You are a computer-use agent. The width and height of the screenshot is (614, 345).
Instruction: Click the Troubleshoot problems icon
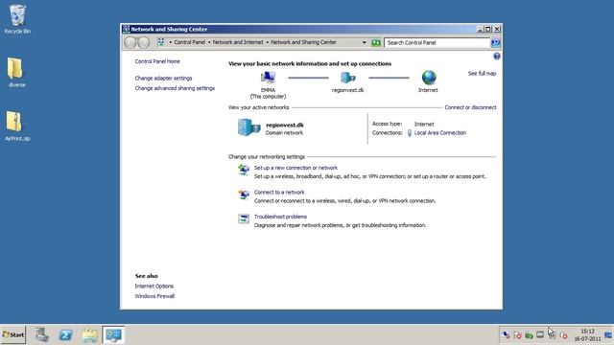tap(244, 218)
